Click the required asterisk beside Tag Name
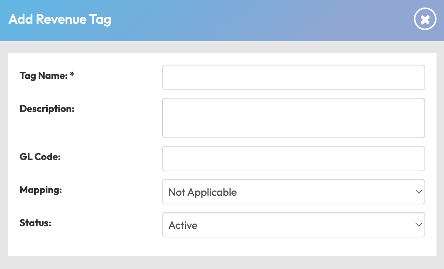Screen dimensions: 444x269 (72, 75)
